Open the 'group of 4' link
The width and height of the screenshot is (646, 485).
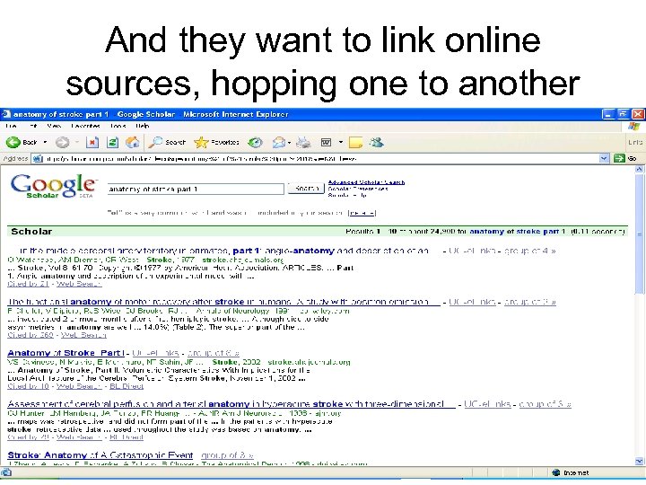(x=529, y=251)
